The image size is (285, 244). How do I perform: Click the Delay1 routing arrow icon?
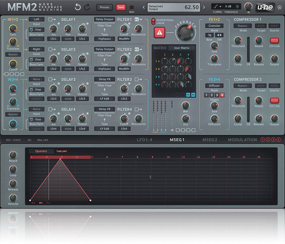pyautogui.click(x=52, y=20)
